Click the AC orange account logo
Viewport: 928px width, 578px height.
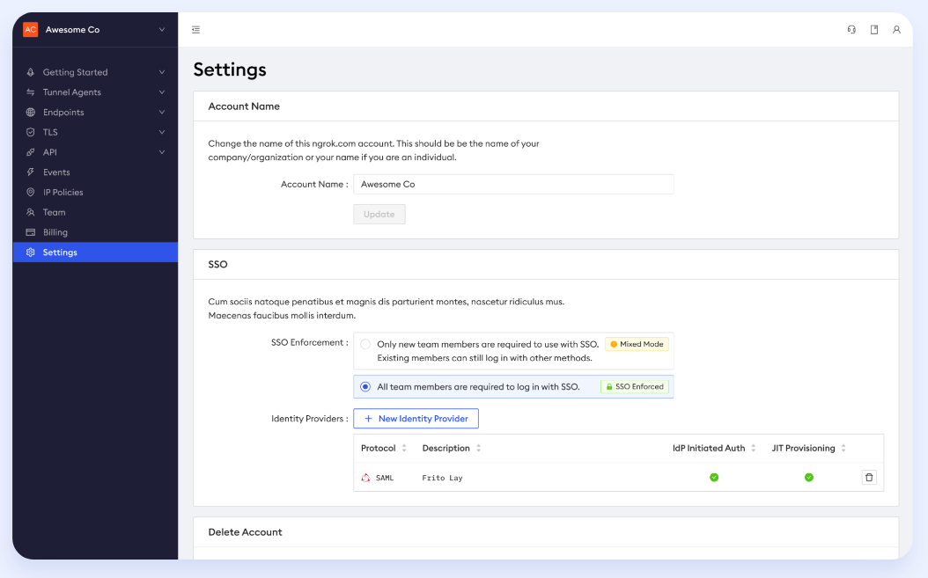tap(30, 30)
